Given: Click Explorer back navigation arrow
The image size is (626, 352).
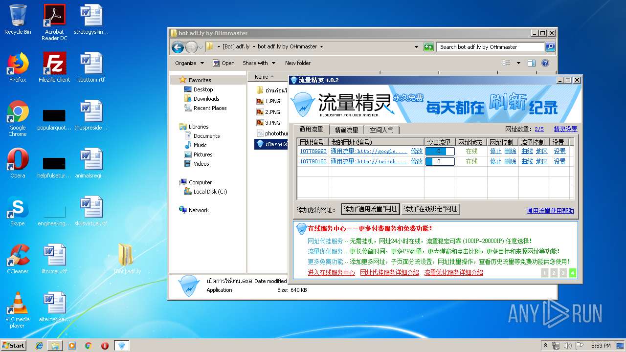Looking at the screenshot, I should 178,47.
